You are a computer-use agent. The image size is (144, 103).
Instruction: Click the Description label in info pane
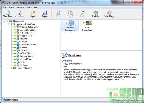[x=67, y=61]
